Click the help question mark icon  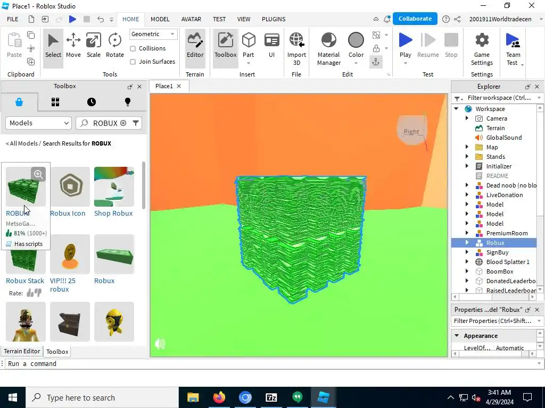tap(445, 19)
